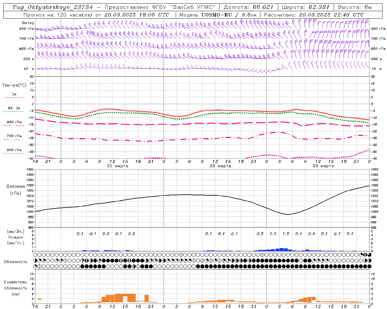Click the 500 гПа temperature legend entry
Viewport: 387px width, 309px height.
pyautogui.click(x=14, y=150)
